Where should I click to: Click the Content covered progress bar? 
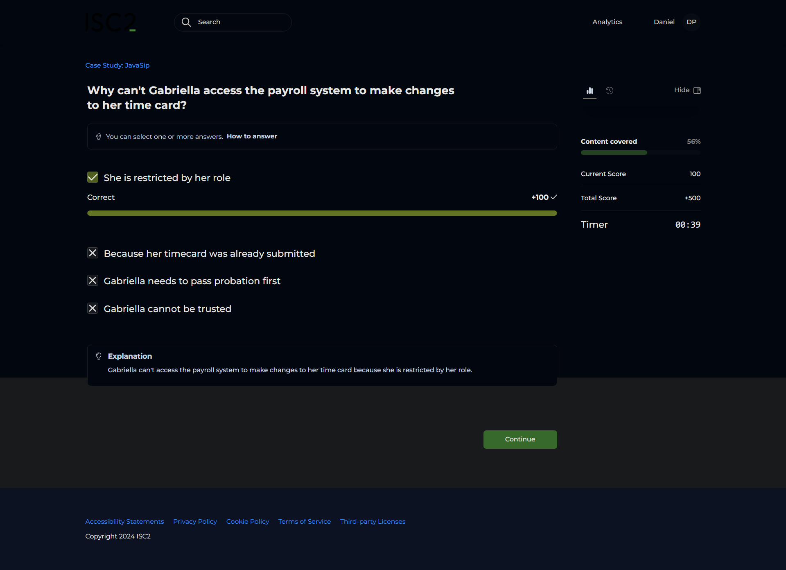click(640, 153)
